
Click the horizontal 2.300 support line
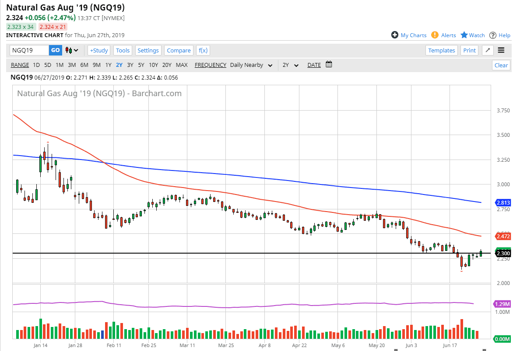pyautogui.click(x=252, y=253)
